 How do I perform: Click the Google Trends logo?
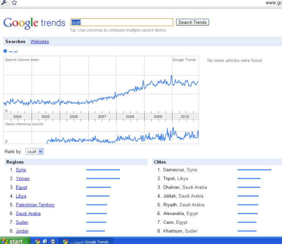[x=34, y=23]
